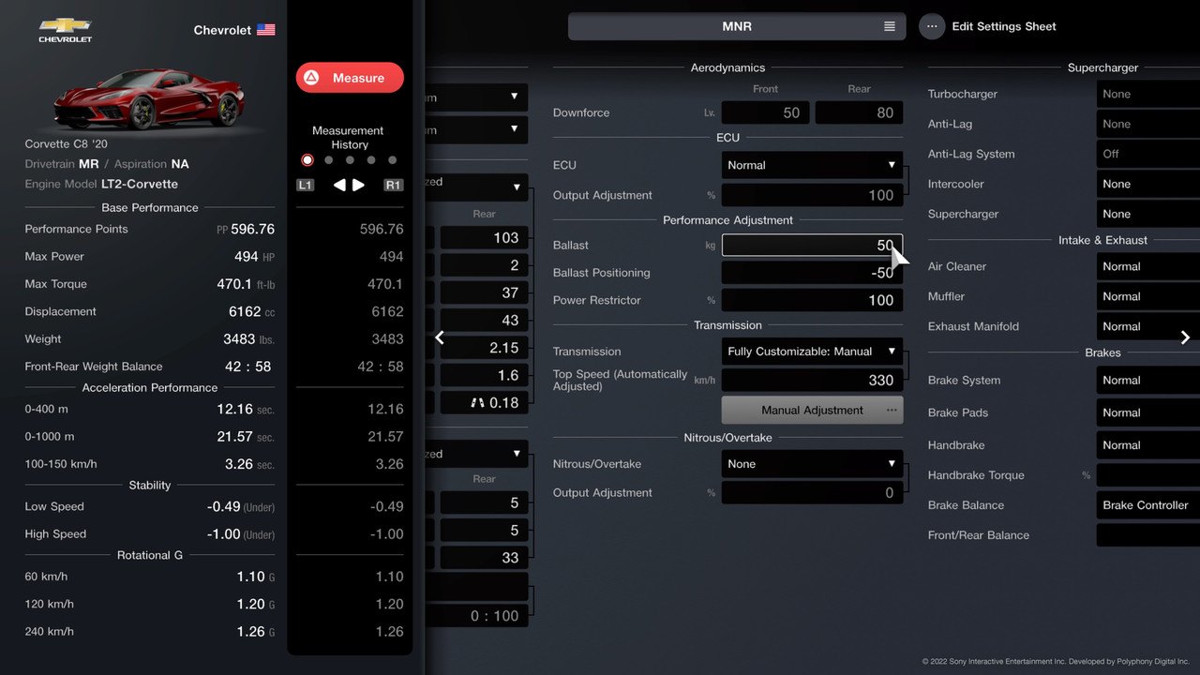
Task: Open the Exhaust Manifold Normal option
Action: tap(1148, 326)
